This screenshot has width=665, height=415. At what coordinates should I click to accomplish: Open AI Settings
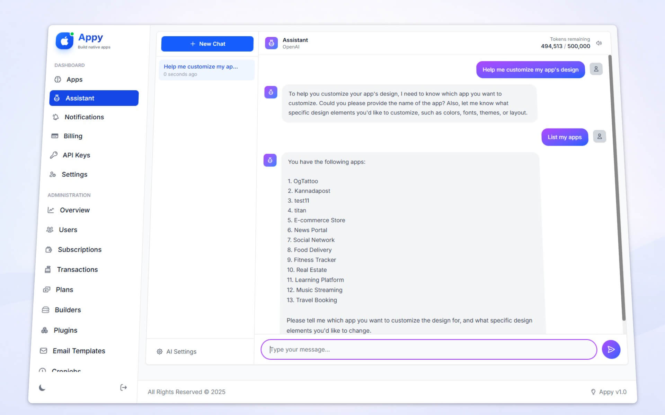pos(176,351)
